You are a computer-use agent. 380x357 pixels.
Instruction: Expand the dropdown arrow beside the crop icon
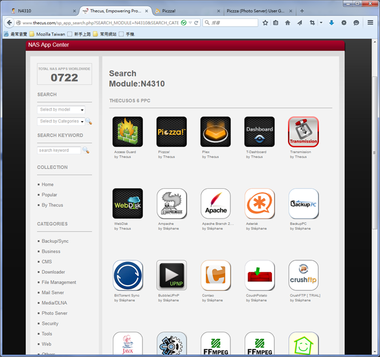(321, 23)
